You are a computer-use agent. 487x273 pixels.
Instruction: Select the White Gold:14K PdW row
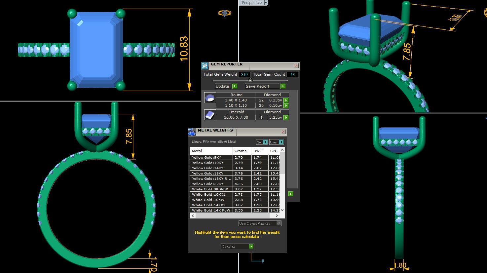tap(235, 210)
